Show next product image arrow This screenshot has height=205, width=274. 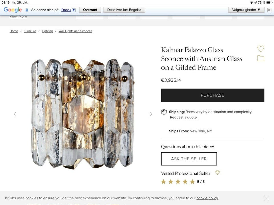coord(151,114)
